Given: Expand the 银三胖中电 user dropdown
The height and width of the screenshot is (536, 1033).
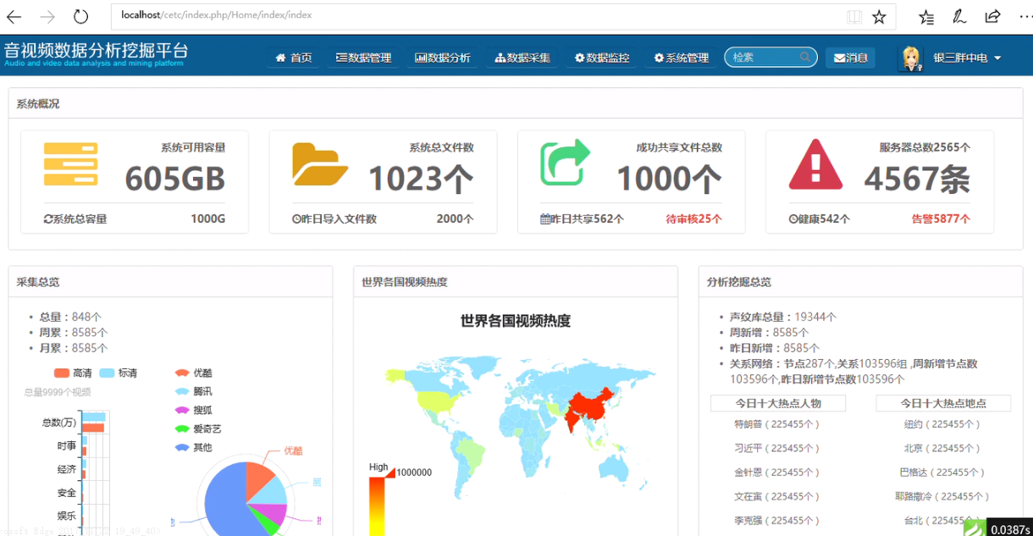Looking at the screenshot, I should pos(967,58).
